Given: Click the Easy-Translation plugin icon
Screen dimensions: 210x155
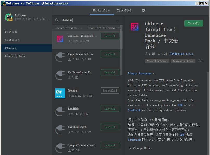Looking at the screenshot, I should pyautogui.click(x=60, y=57).
